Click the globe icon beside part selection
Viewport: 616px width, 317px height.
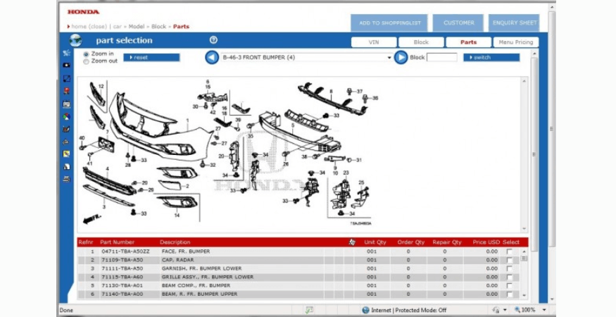[76, 41]
